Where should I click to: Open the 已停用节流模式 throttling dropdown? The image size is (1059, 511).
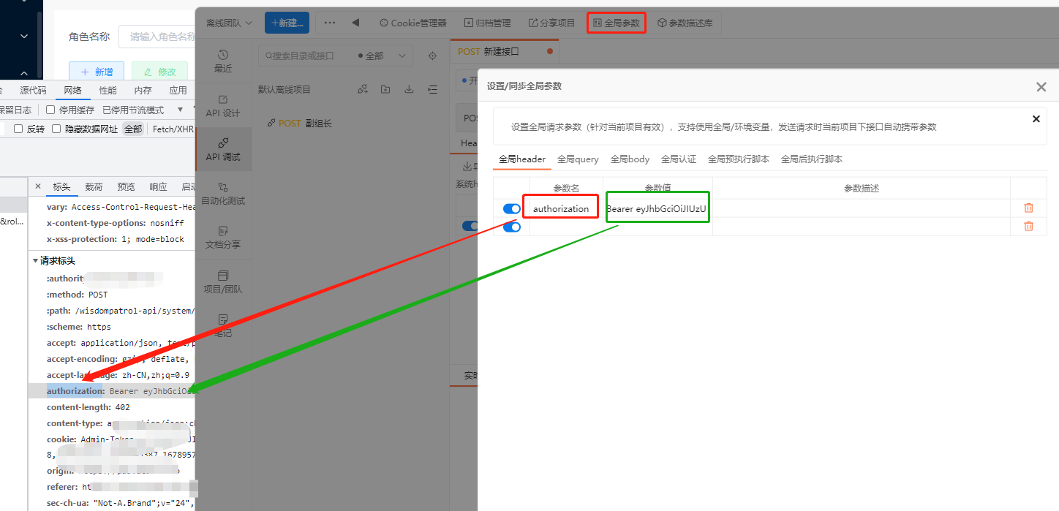click(x=143, y=110)
